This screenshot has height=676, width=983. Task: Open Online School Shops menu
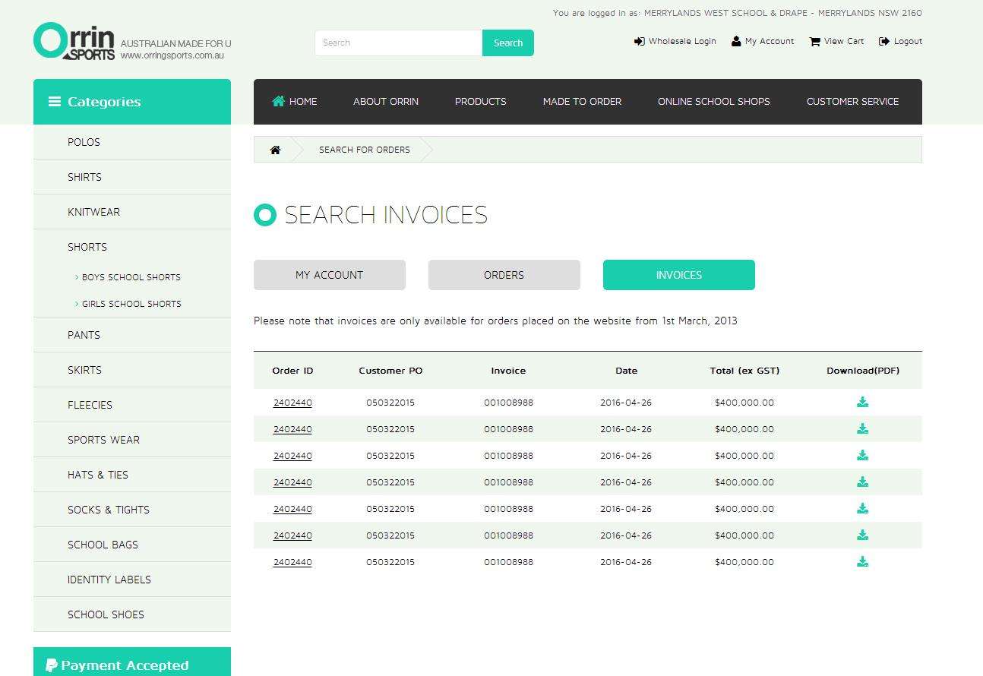(713, 102)
